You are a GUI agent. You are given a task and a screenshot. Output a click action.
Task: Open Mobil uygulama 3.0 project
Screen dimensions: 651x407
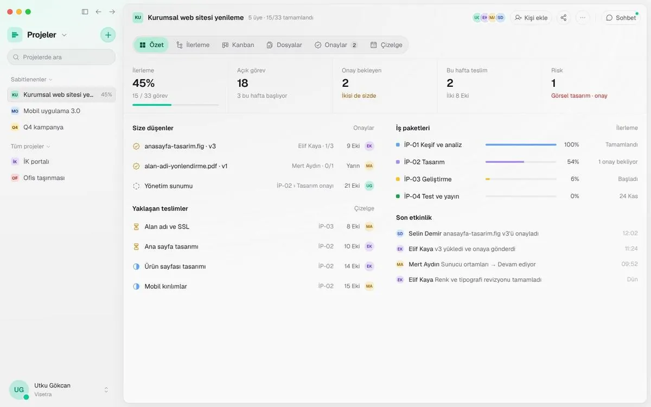(x=61, y=111)
